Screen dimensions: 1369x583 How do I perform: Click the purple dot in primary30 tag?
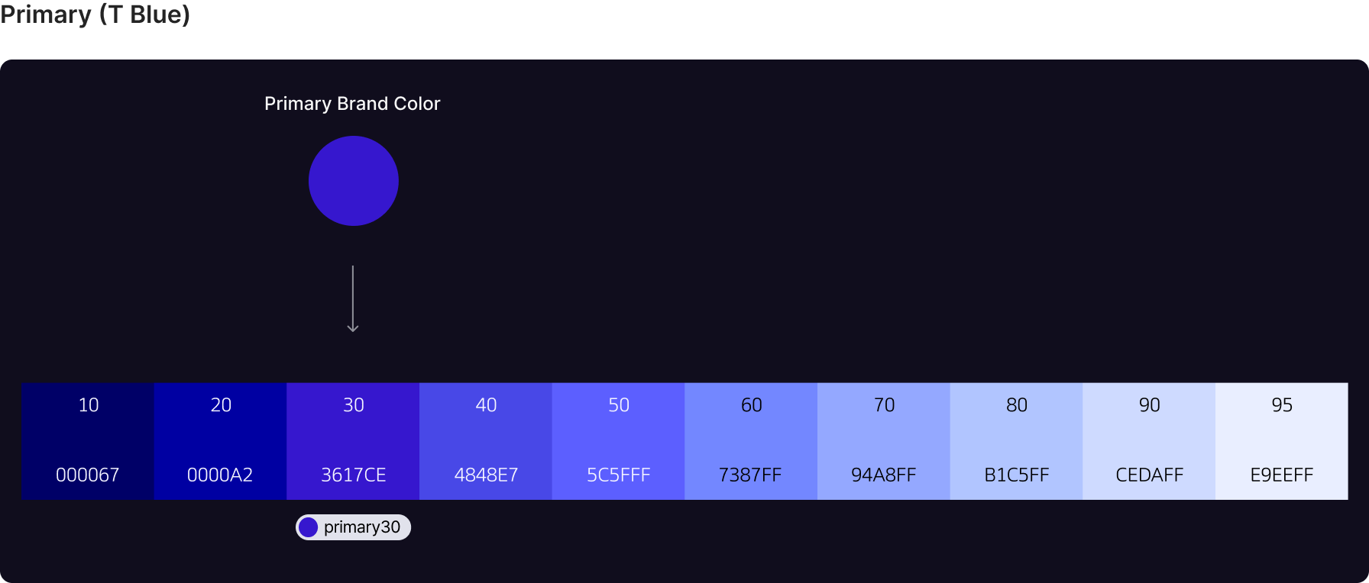[308, 527]
